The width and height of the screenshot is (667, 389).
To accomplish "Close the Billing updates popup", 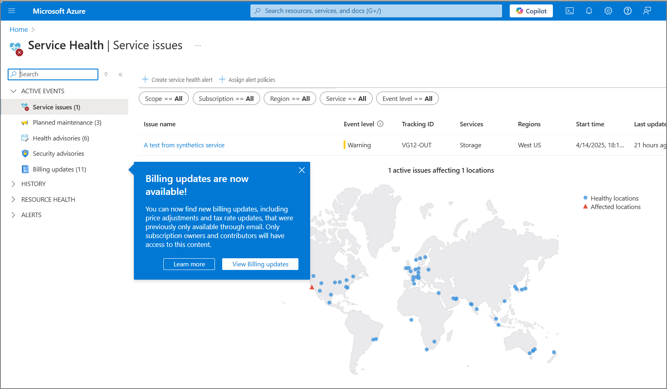I will click(302, 170).
